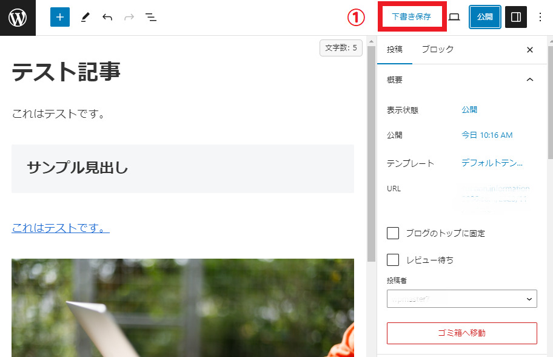The image size is (553, 357).
Task: Click the WordPress logo icon
Action: [x=18, y=18]
